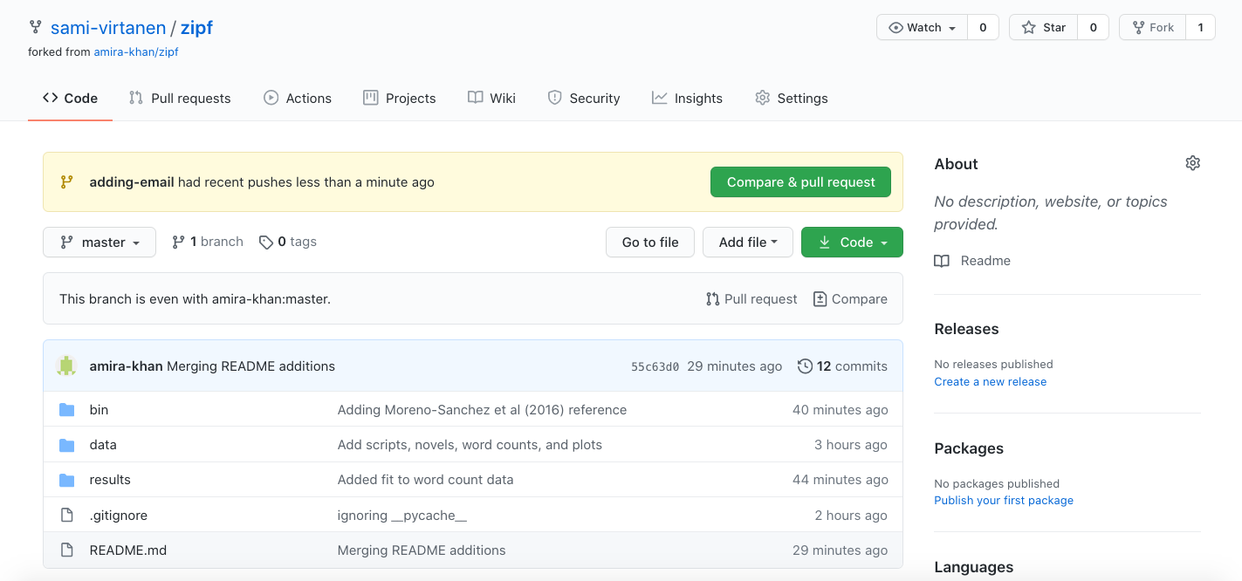Click the Pull request link in branch status

(x=751, y=299)
